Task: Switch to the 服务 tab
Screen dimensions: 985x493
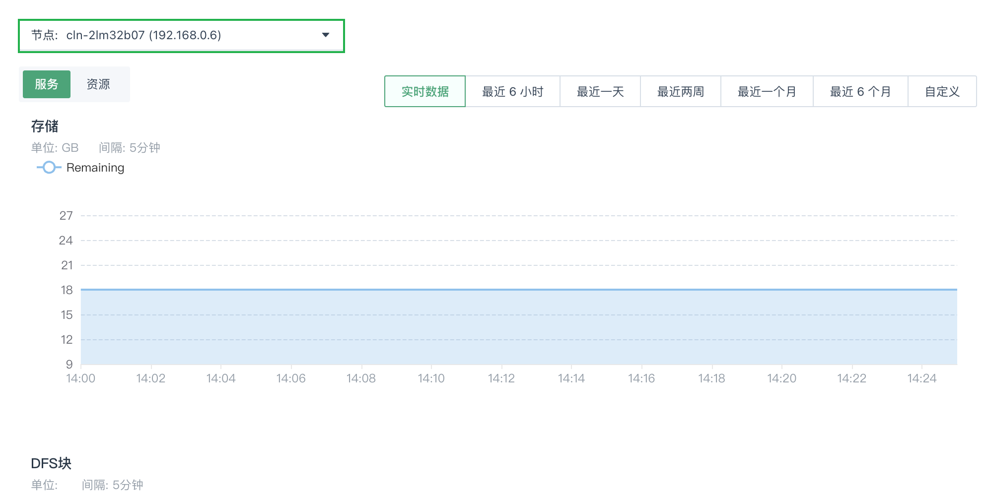Action: point(47,84)
